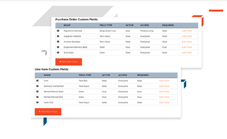227x139 pixels.
Task: Click ACTIVE header in Line Item table
Action: point(106,75)
